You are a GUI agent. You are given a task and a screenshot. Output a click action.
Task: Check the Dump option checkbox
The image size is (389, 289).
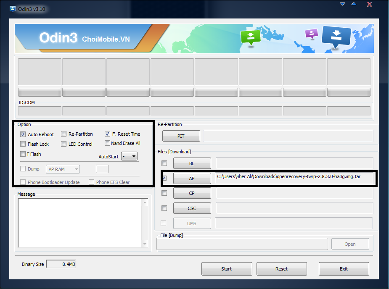tap(23, 169)
